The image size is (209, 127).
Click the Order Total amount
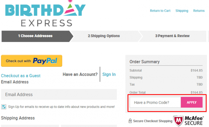click(196, 92)
